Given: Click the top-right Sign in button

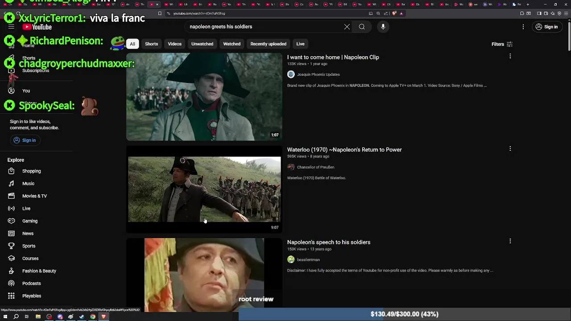Looking at the screenshot, I should click(x=546, y=27).
